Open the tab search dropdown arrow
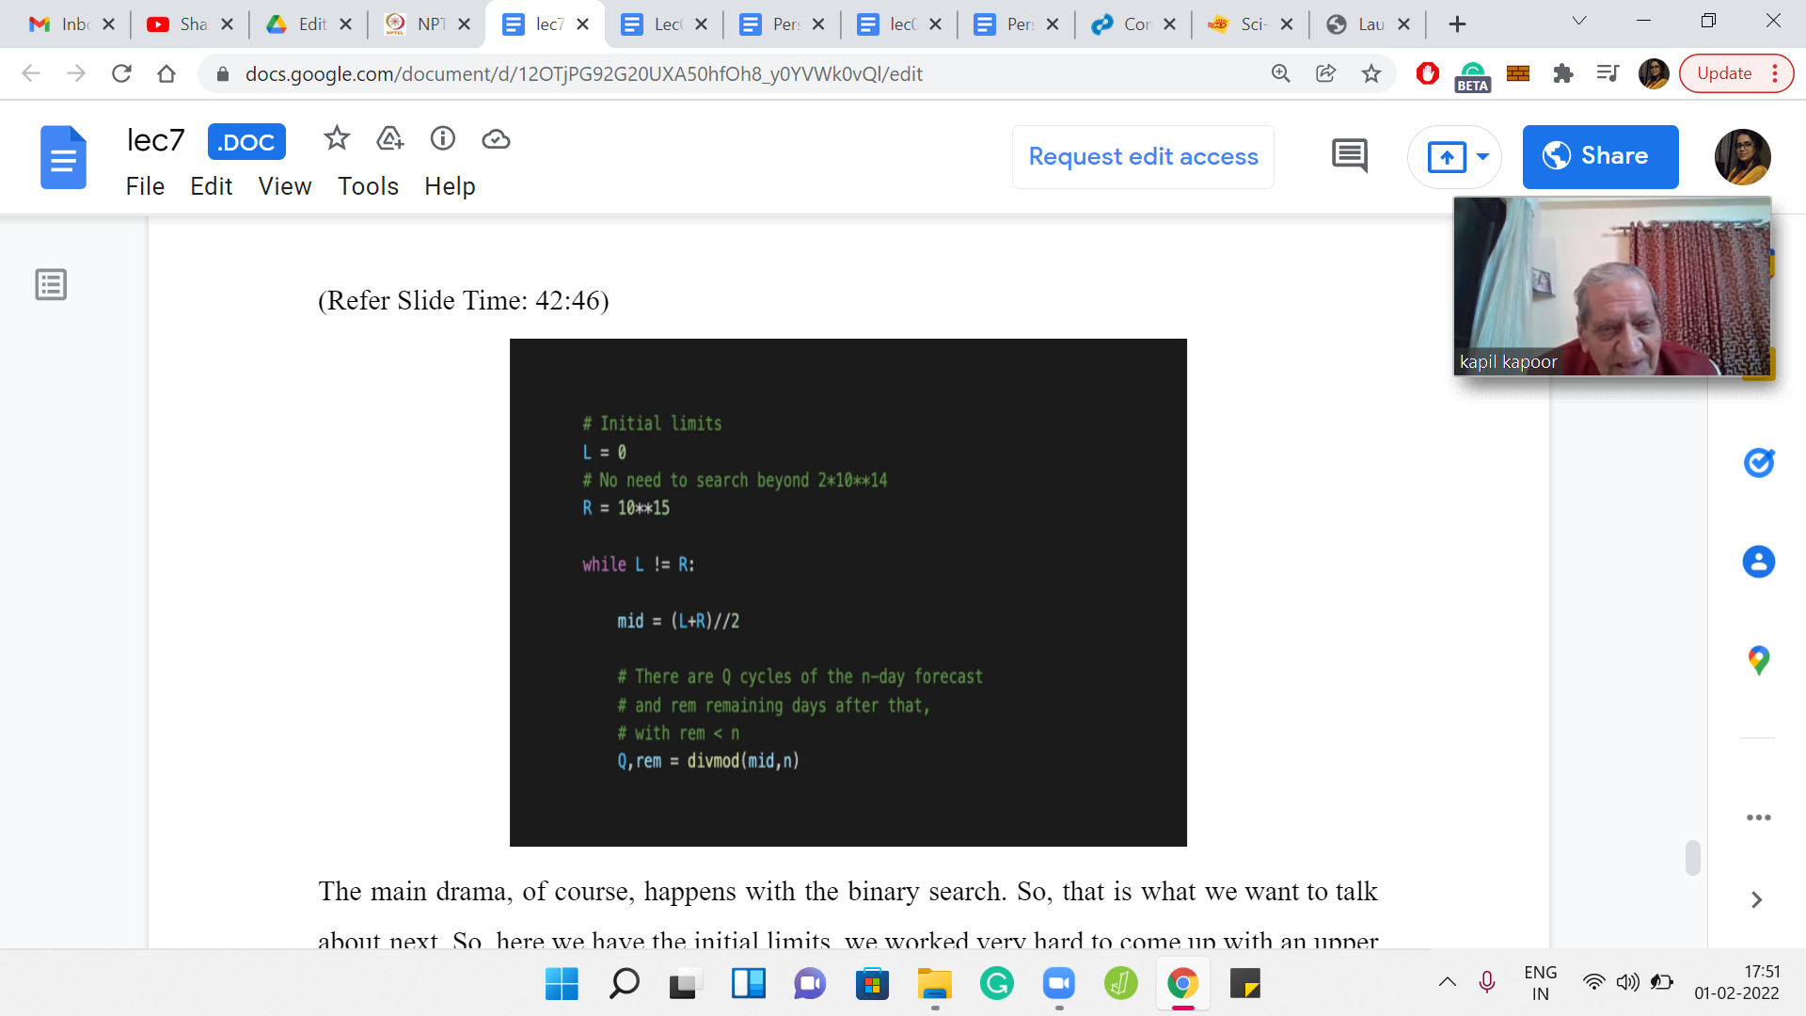 coord(1579,21)
